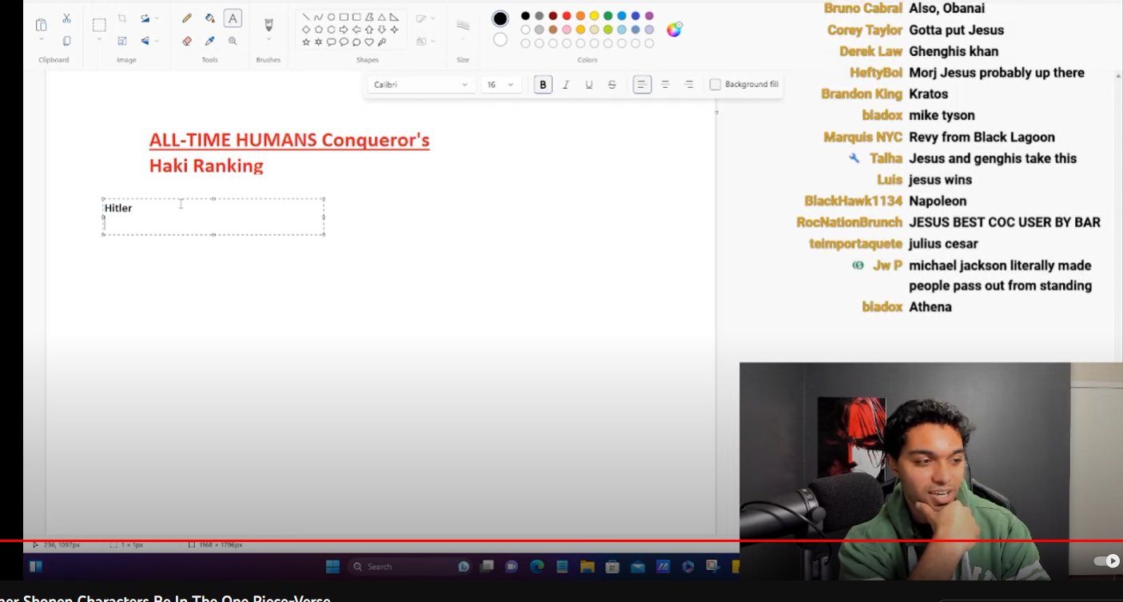This screenshot has width=1123, height=602.
Task: Click the Copy icon below the scissors
Action: [x=66, y=41]
